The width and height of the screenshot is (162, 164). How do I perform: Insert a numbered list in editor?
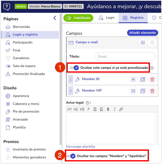click(x=101, y=109)
